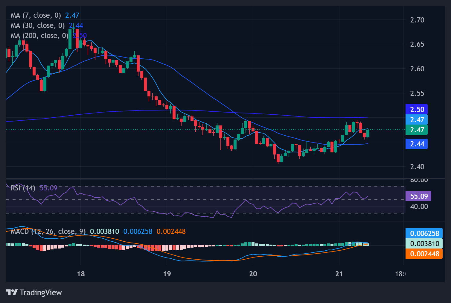Click the light blue 2.47 MA price tag

417,120
